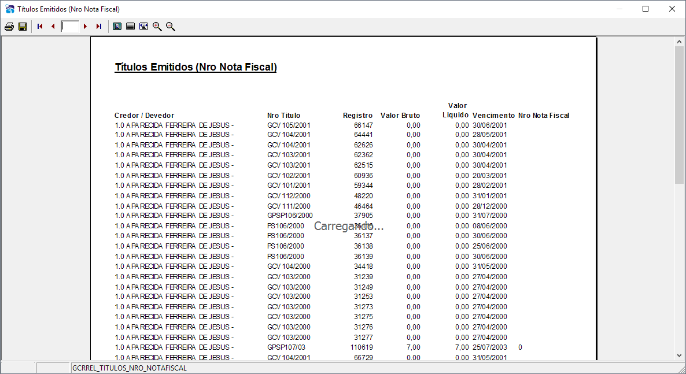Click vencimento date 31/01/2001

tap(489, 196)
